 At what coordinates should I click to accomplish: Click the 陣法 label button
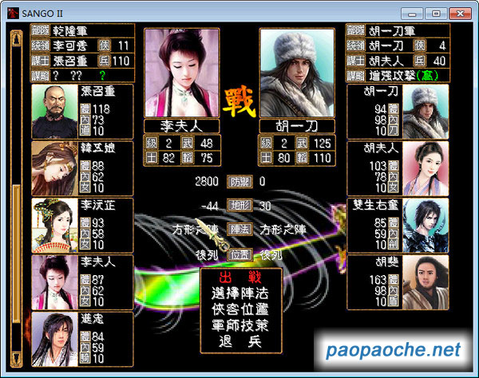(239, 230)
